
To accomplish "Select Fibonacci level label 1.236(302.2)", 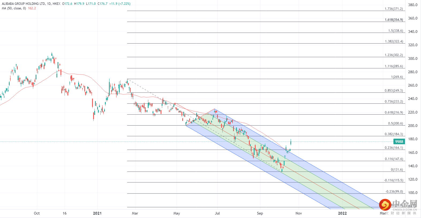I will [x=394, y=55].
